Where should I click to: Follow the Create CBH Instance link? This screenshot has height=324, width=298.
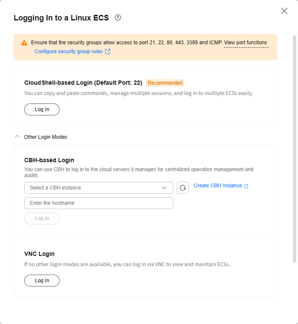[218, 186]
